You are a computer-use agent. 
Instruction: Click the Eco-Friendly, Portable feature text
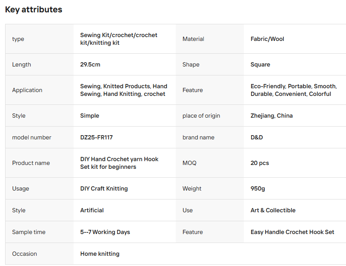pos(294,90)
